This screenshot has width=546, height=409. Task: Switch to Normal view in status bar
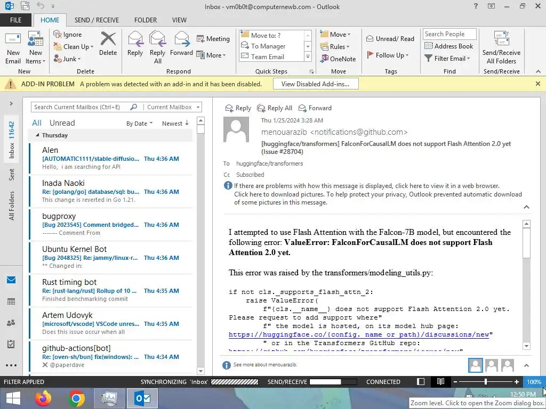(421, 382)
